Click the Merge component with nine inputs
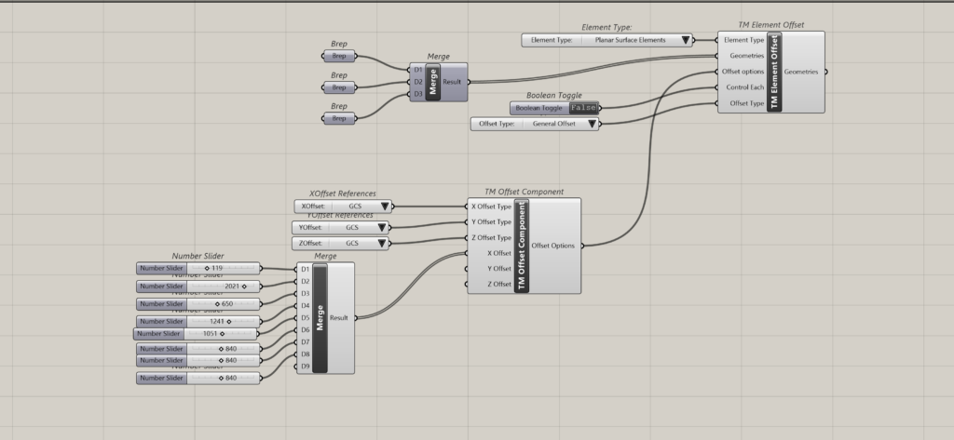This screenshot has width=954, height=440. [x=320, y=317]
